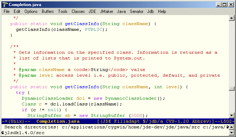The image size is (236, 137).
Task: Click the 'getClassInfo(className,' call in the code
Action: tap(49, 29)
